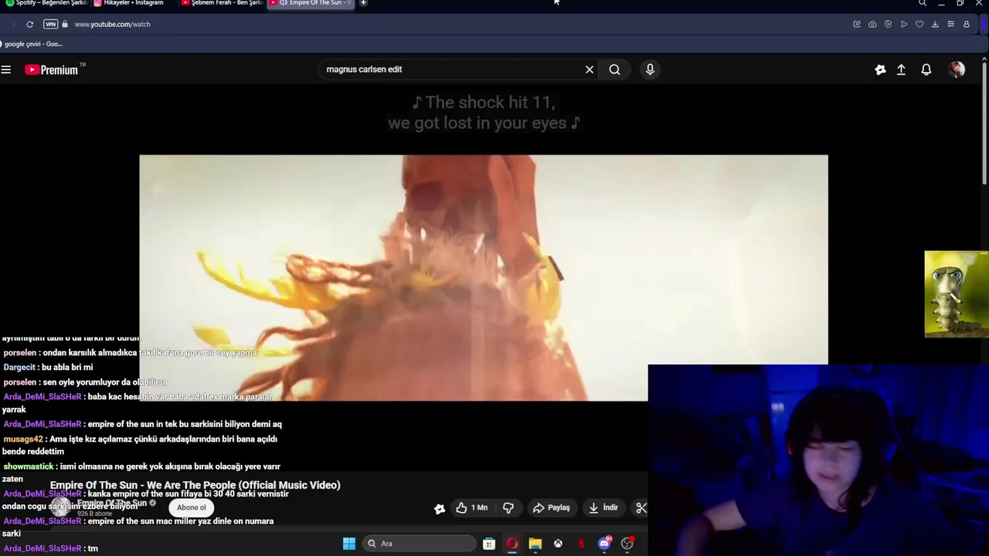Open Opera browser from taskbar
989x556 pixels.
point(511,544)
